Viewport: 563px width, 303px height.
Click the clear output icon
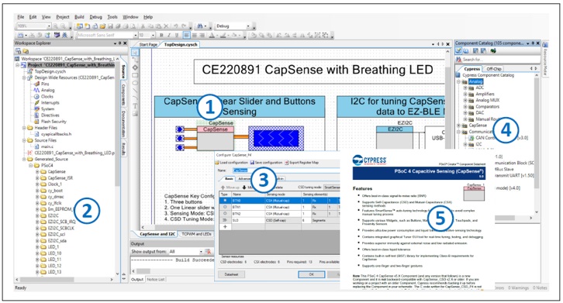pyautogui.click(x=208, y=252)
